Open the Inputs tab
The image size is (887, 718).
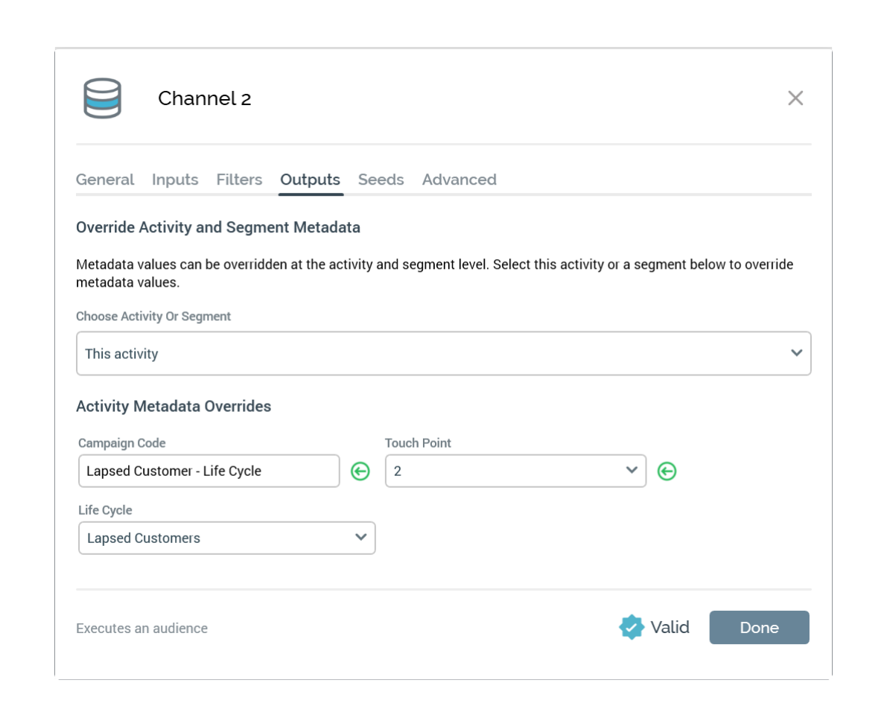[175, 179]
